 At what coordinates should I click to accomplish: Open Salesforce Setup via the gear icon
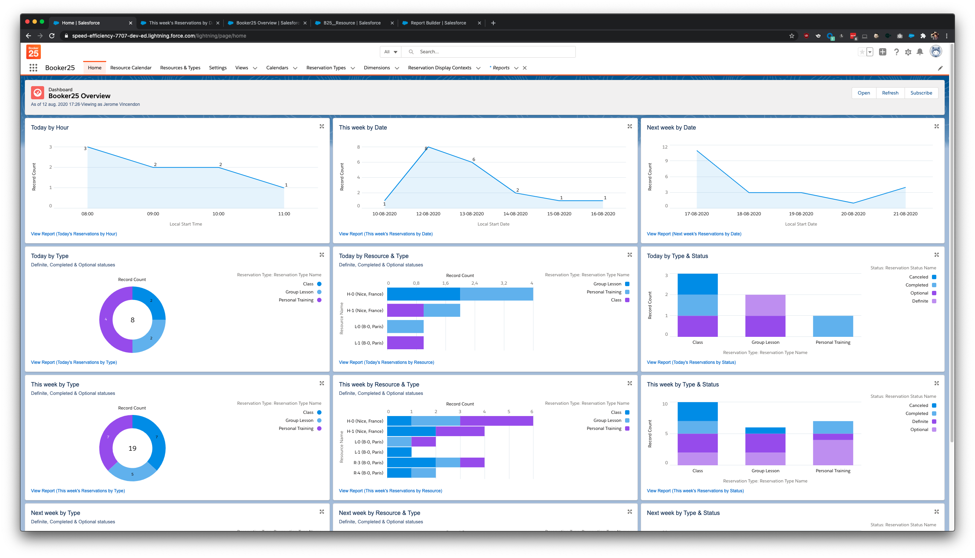point(908,51)
